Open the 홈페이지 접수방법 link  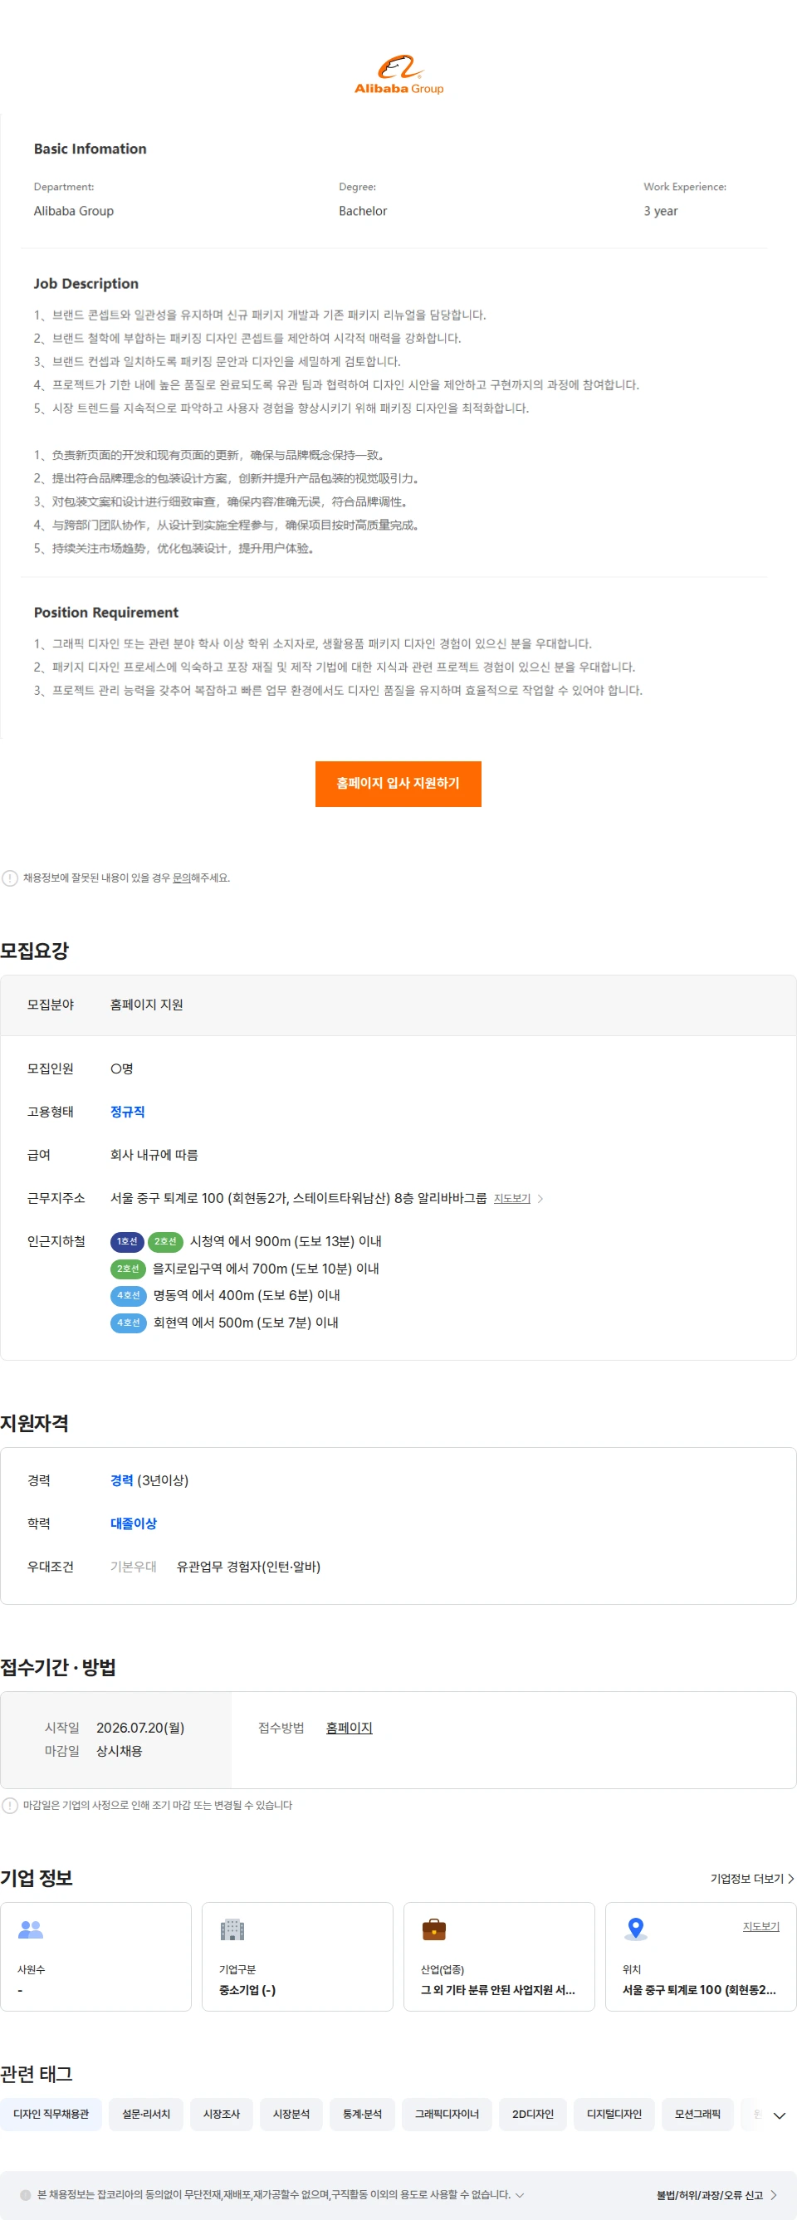[x=349, y=1728]
